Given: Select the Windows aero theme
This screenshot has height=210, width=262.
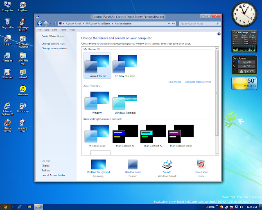Looking at the screenshot, I should (97, 103).
